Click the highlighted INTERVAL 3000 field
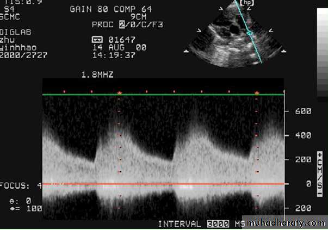Screen dimensions: 328x230 pyautogui.click(x=216, y=224)
